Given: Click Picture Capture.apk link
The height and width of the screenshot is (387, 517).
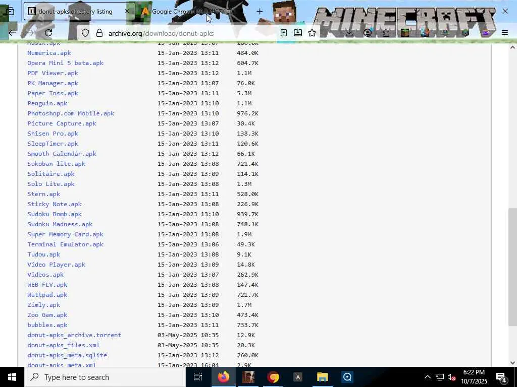Looking at the screenshot, I should pos(62,123).
